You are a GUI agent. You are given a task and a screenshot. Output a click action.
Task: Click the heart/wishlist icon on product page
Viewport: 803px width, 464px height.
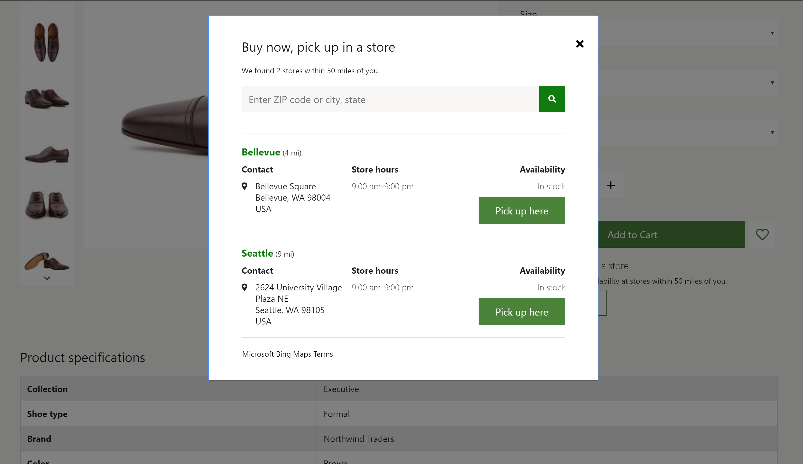(763, 234)
